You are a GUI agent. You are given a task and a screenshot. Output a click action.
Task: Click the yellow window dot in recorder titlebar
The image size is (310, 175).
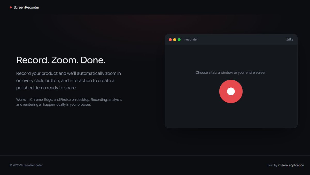pos(175,40)
